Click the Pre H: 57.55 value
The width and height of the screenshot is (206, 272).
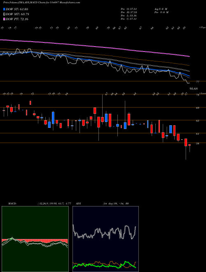129,12
